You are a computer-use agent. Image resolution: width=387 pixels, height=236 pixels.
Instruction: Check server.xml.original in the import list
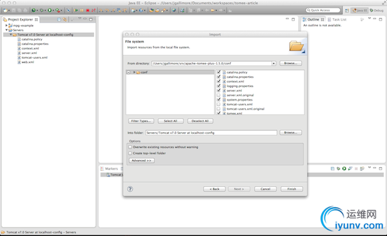click(x=219, y=95)
